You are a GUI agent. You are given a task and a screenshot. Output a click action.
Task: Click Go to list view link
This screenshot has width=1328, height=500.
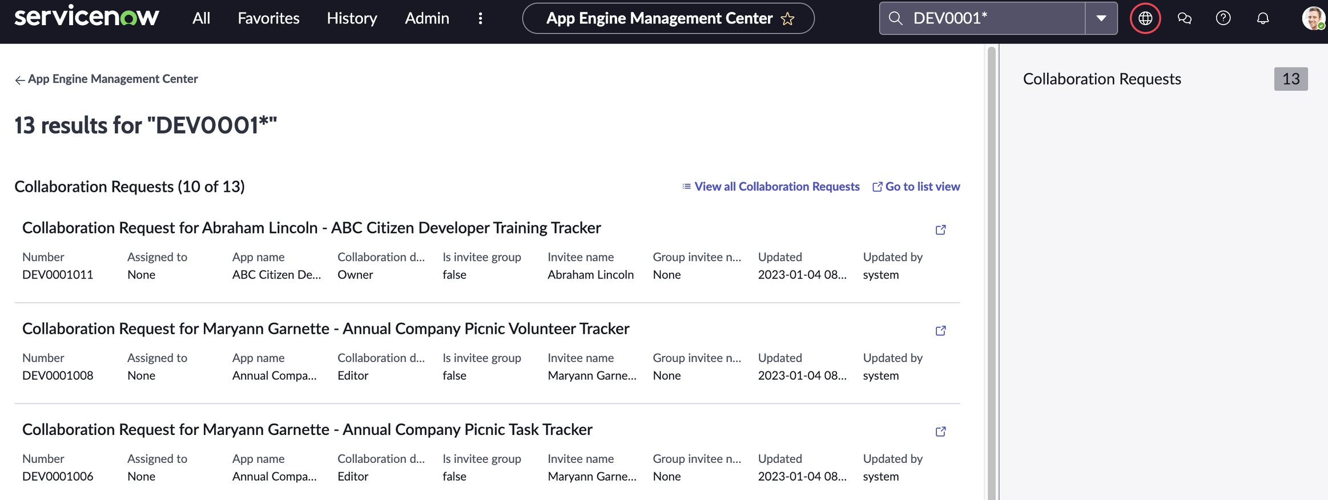[916, 187]
